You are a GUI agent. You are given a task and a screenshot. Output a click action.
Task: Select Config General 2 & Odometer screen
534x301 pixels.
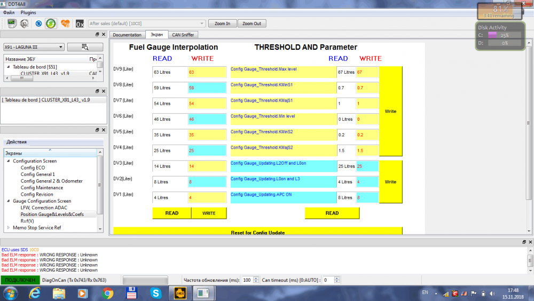click(51, 181)
